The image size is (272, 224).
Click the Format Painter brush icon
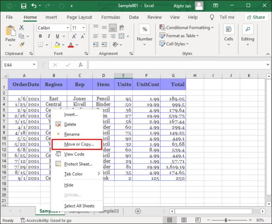(22, 45)
